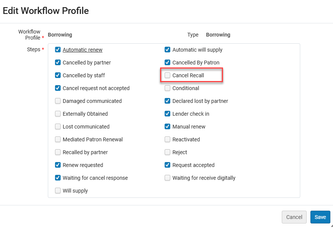333x228 pixels.
Task: Uncheck Cancelled by staff
Action: click(x=58, y=75)
